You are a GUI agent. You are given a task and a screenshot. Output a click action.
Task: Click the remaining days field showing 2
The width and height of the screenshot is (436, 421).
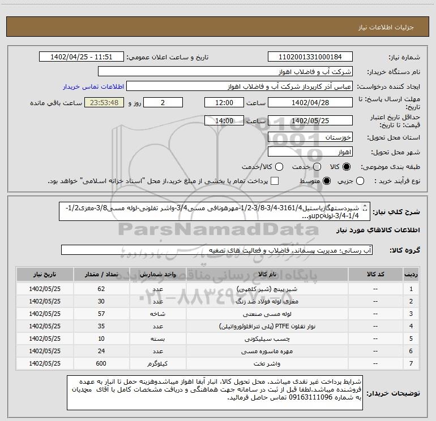(163, 103)
